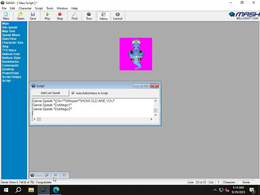
Task: Open Balloon Font in sidebar
Action: [11, 54]
